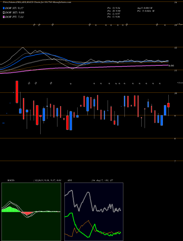The width and height of the screenshot is (183, 241).
Task: Click the 'Pre H: 9.99' value
Action: [114, 11]
